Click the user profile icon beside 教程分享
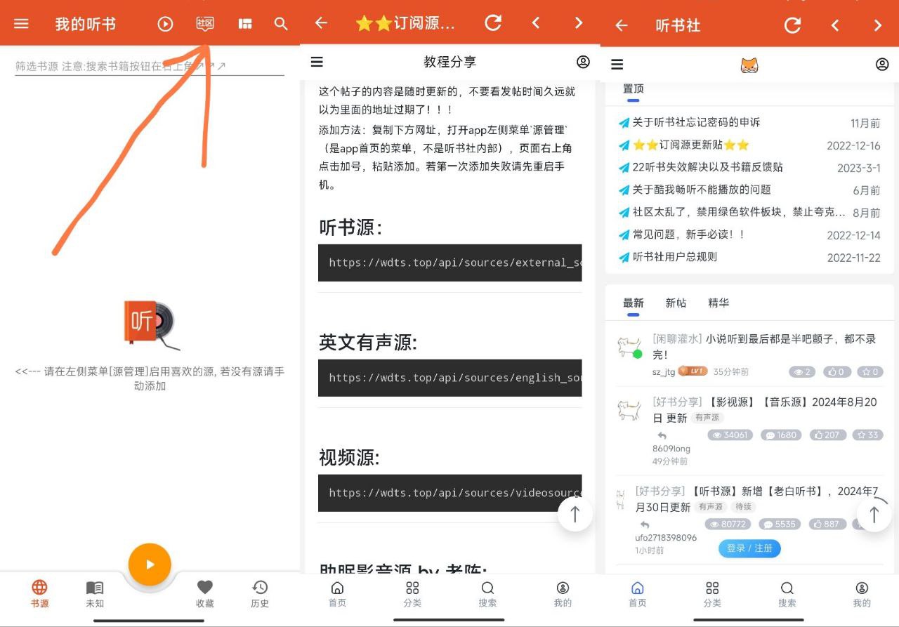 tap(583, 62)
